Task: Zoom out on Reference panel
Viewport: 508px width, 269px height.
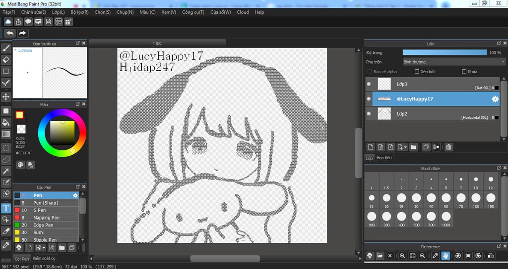Action: (x=423, y=256)
